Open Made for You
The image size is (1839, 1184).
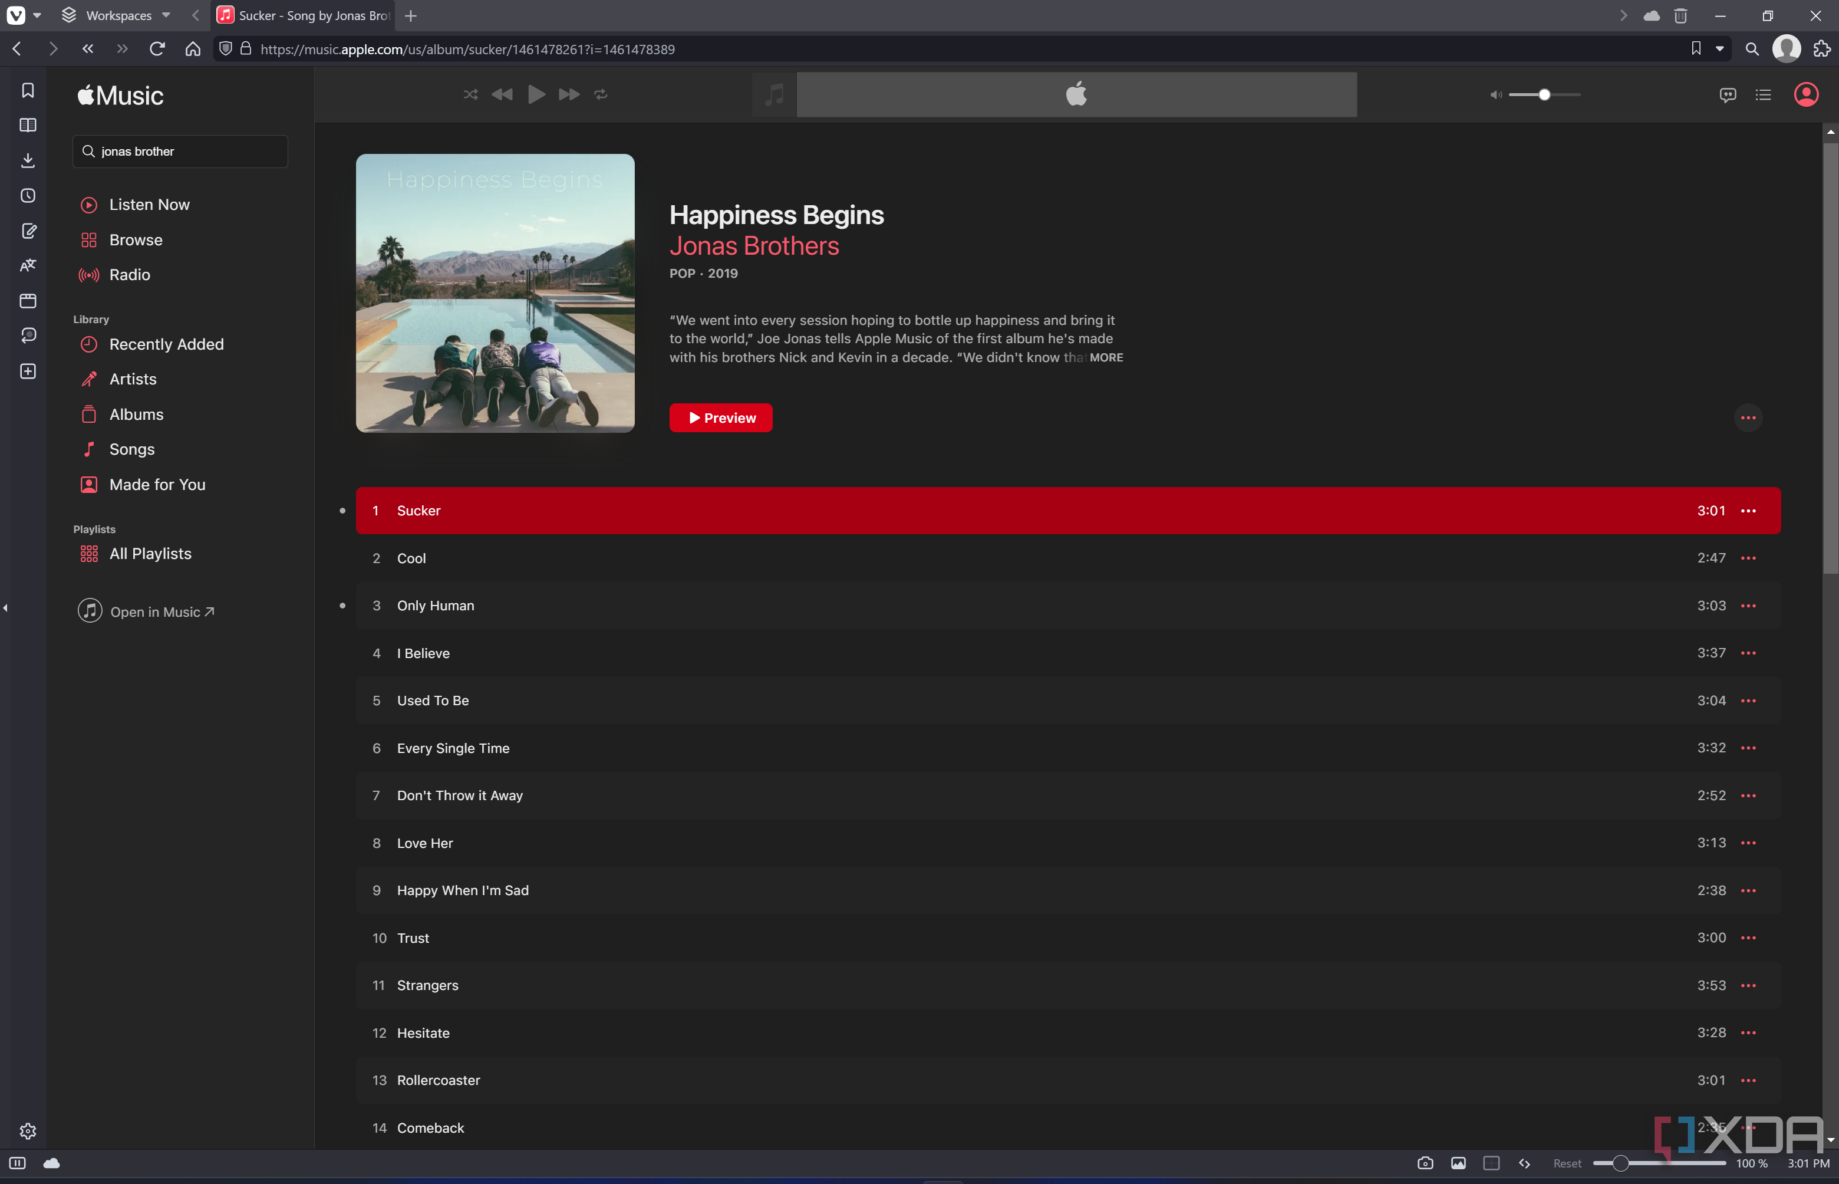(157, 484)
